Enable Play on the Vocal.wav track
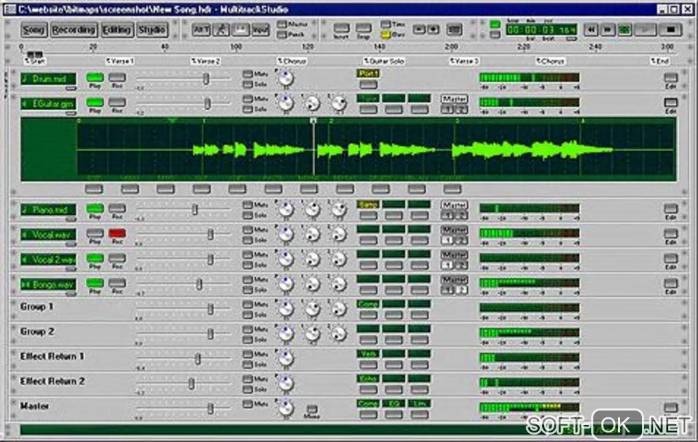The image size is (698, 442). point(95,233)
